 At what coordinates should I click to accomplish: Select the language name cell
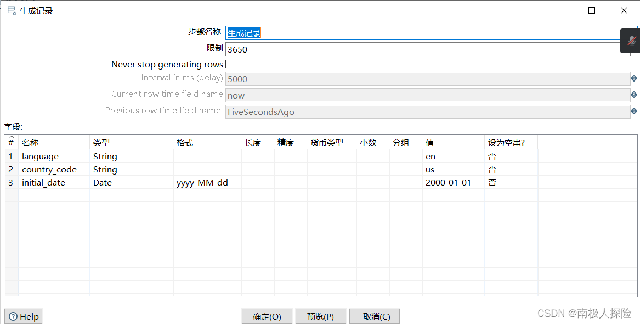click(54, 157)
